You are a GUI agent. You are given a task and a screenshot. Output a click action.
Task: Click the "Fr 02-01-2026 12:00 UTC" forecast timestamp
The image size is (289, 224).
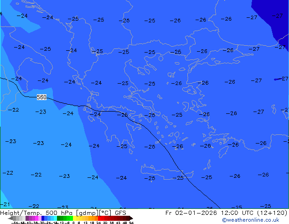[x=210, y=213]
